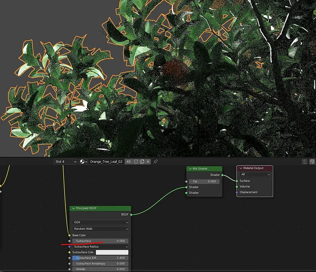
Task: Open the Random Walk subsurface method dropdown
Action: 100,229
